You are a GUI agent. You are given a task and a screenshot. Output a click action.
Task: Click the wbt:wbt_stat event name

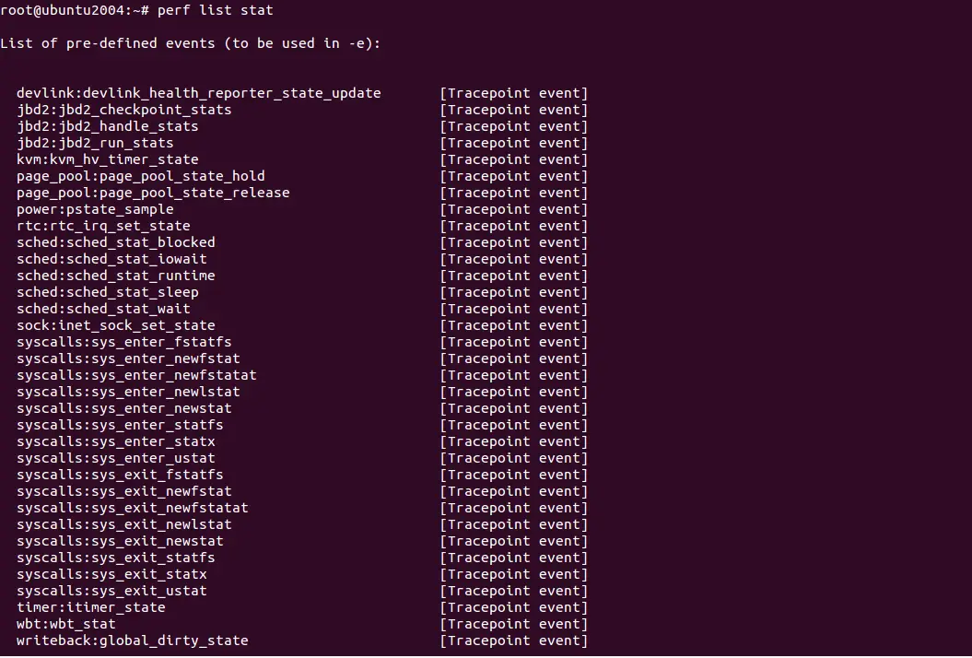click(65, 624)
